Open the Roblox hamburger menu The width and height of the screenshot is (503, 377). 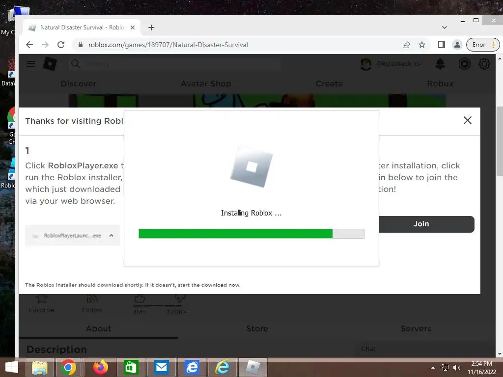pyautogui.click(x=31, y=64)
